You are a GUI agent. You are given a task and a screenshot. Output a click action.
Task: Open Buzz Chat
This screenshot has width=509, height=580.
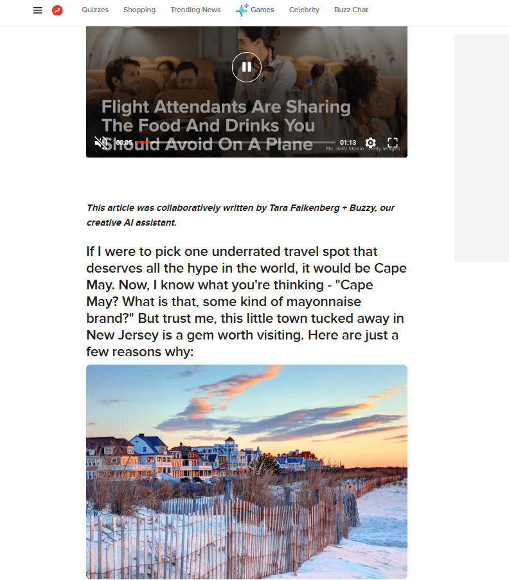tap(351, 10)
